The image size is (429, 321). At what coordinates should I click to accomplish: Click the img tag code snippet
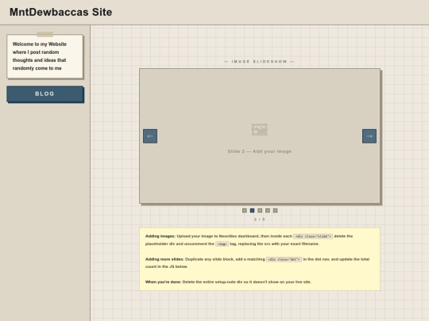[x=222, y=244]
